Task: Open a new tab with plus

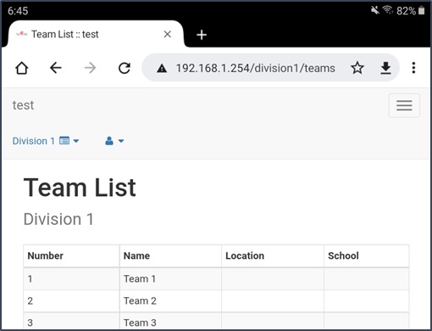Action: tap(202, 35)
